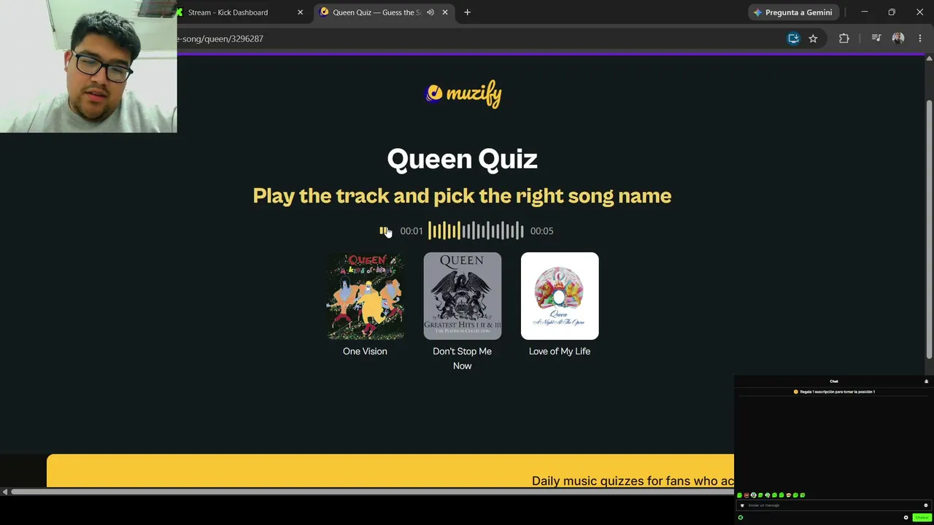Click the 00:01 elapsed time
Image resolution: width=934 pixels, height=525 pixels.
point(412,231)
